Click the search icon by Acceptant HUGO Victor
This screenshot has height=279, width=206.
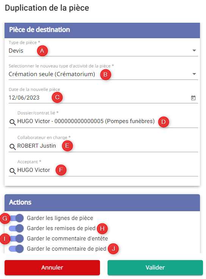(12, 171)
